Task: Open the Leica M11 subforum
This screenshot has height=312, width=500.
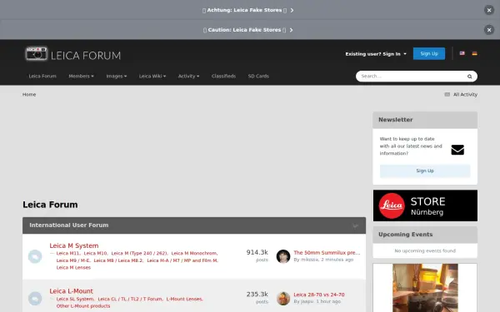Action: [x=68, y=254]
